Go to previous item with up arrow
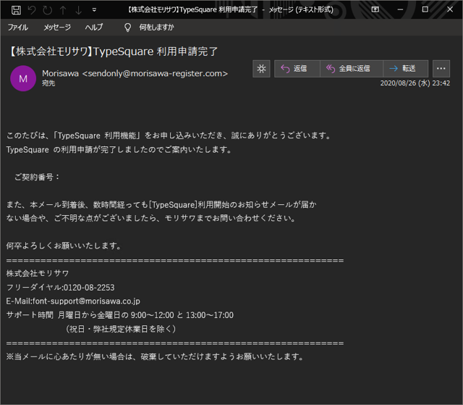The image size is (463, 405). tap(63, 10)
